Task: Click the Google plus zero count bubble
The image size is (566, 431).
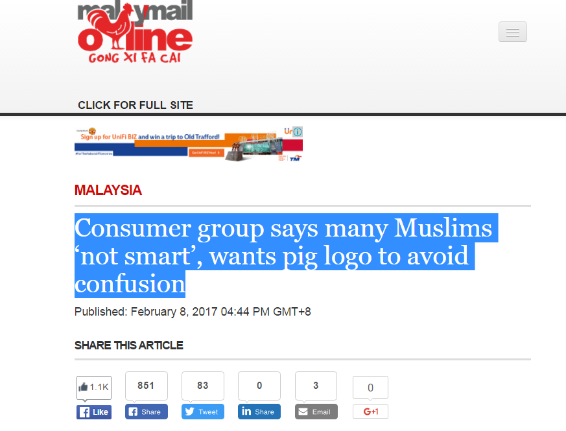Action: (370, 388)
